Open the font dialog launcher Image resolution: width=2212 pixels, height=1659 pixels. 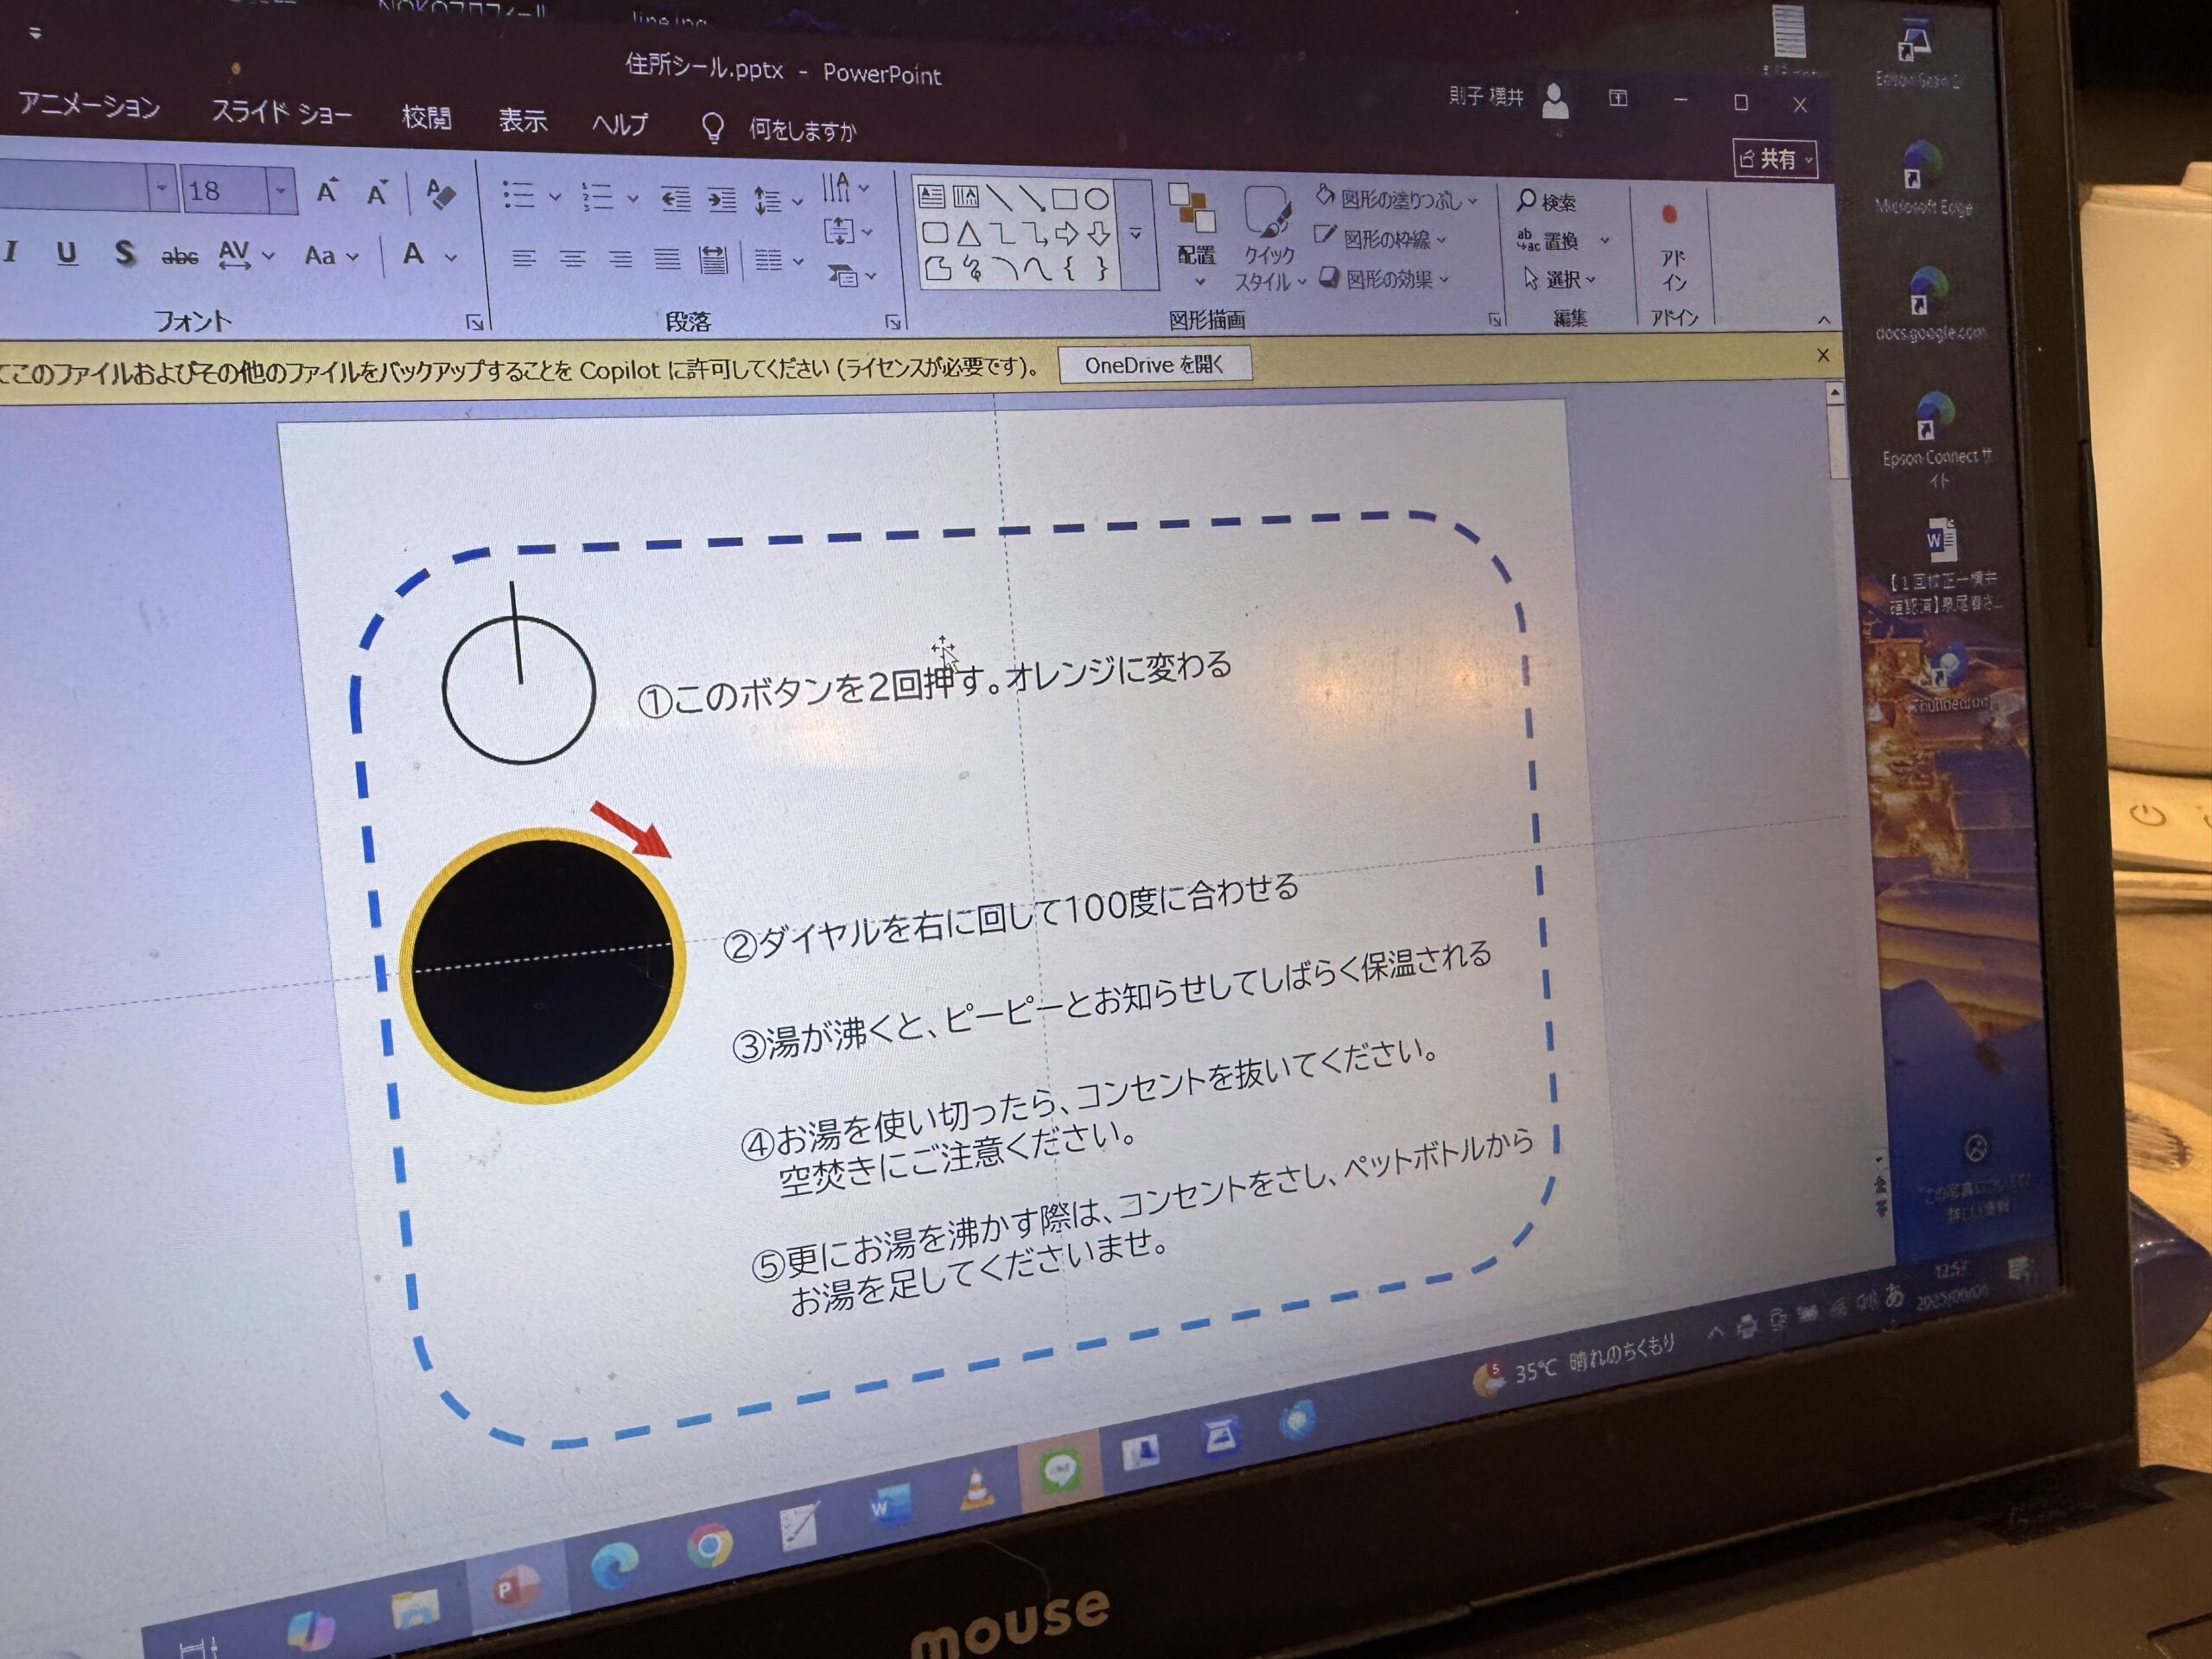(x=474, y=321)
